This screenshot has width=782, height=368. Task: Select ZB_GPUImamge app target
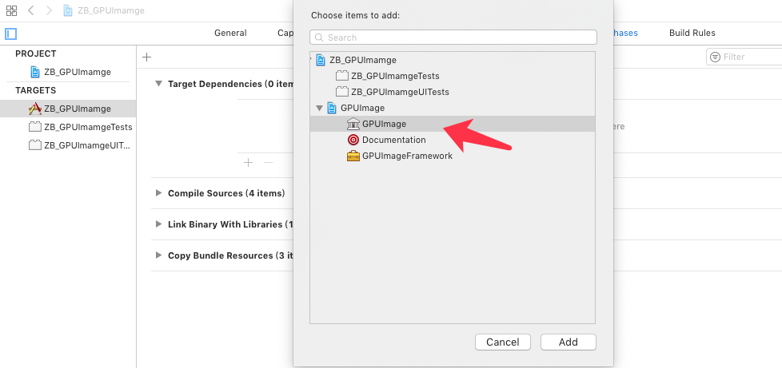coord(68,109)
